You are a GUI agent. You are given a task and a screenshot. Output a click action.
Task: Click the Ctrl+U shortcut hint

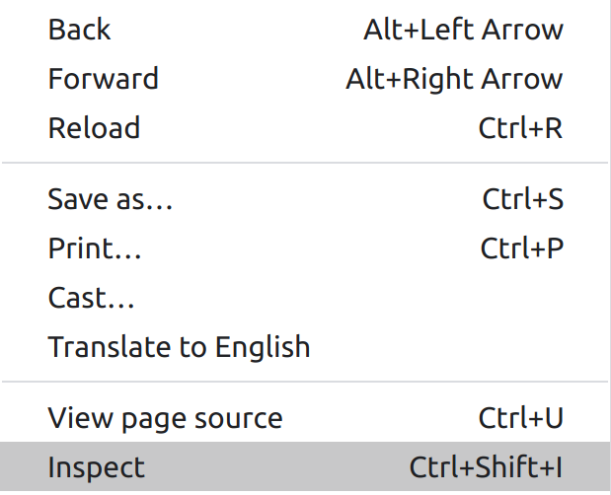520,418
